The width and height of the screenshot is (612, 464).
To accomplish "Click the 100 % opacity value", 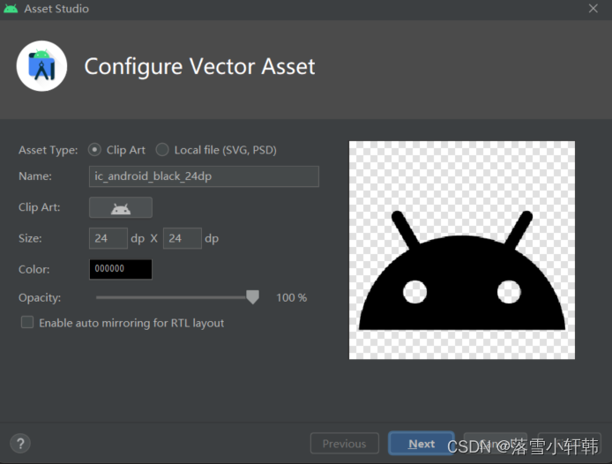I will (292, 297).
